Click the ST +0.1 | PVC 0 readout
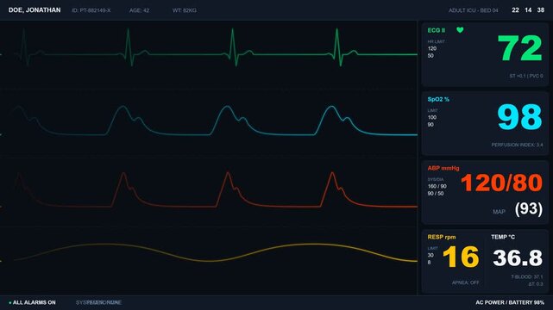Viewport: 553px width, 310px height. pos(526,76)
